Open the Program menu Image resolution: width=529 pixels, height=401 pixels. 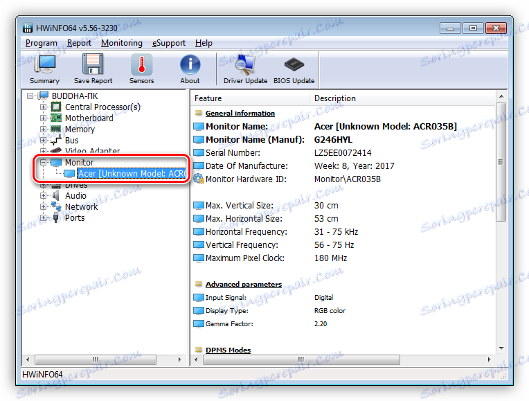[x=41, y=43]
